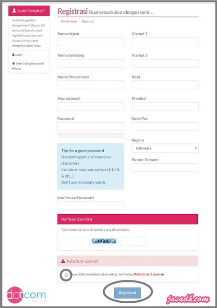Open the red Ketentuan Layanan link
The height and width of the screenshot is (308, 217).
tap(149, 274)
